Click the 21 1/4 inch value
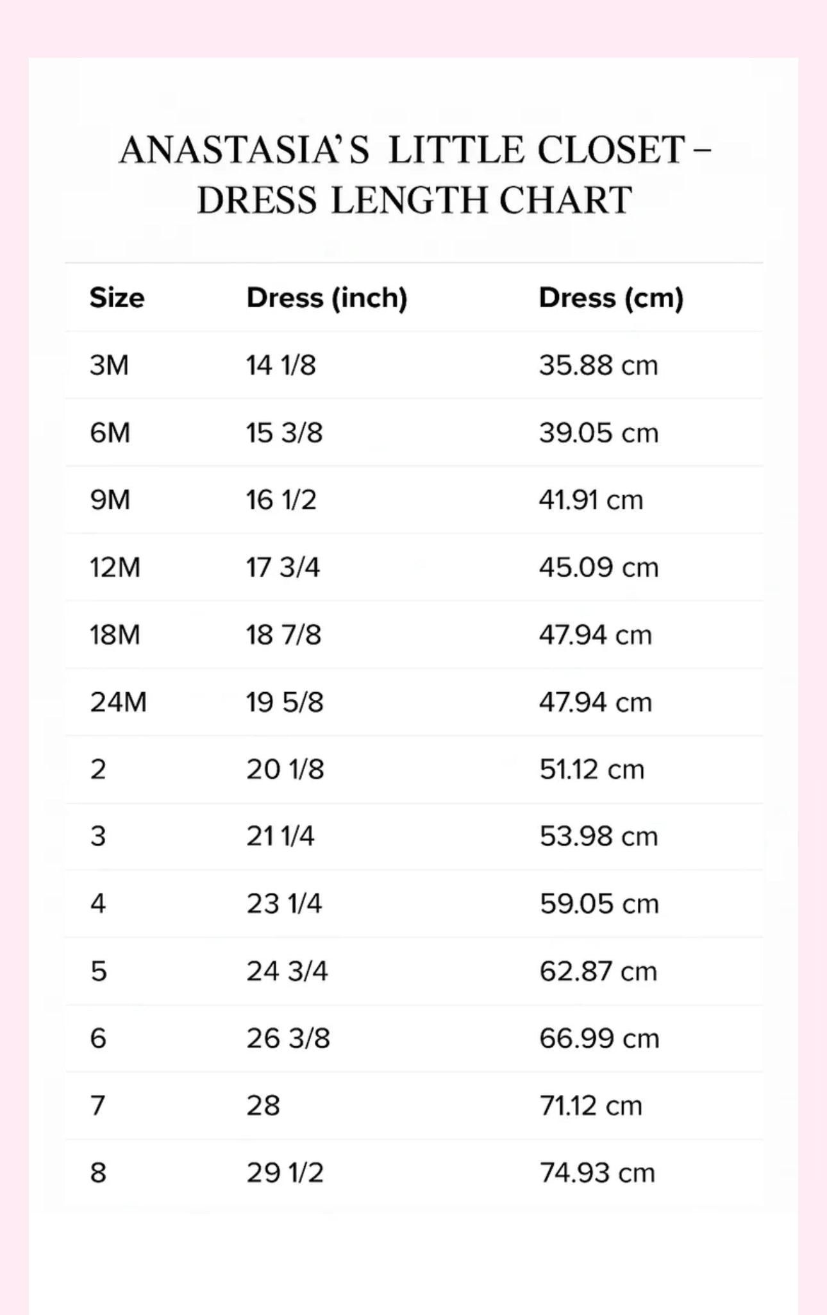 pos(280,836)
